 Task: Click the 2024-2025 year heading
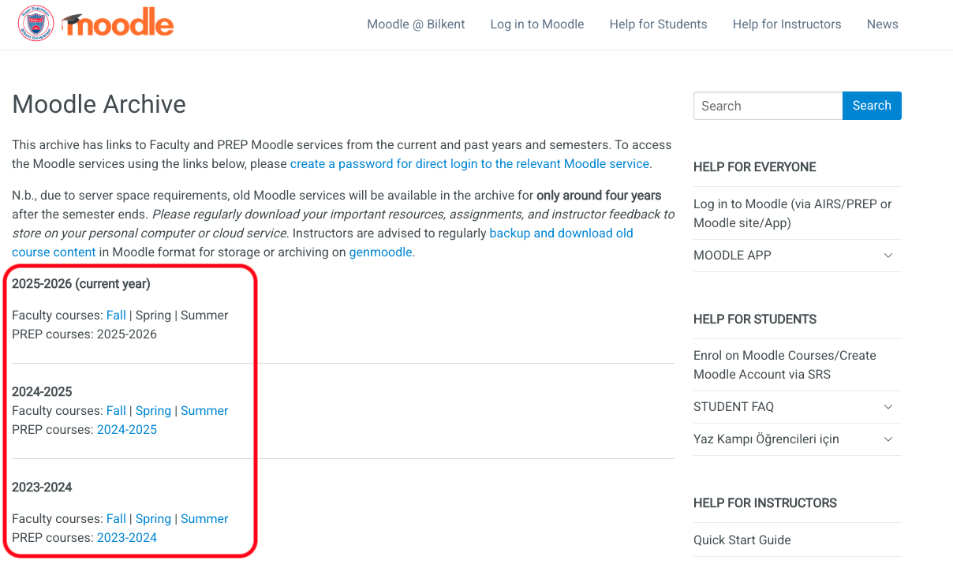point(42,392)
